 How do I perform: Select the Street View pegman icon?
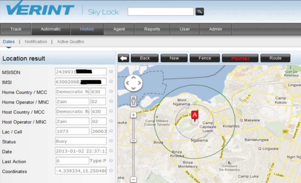pyautogui.click(x=134, y=101)
